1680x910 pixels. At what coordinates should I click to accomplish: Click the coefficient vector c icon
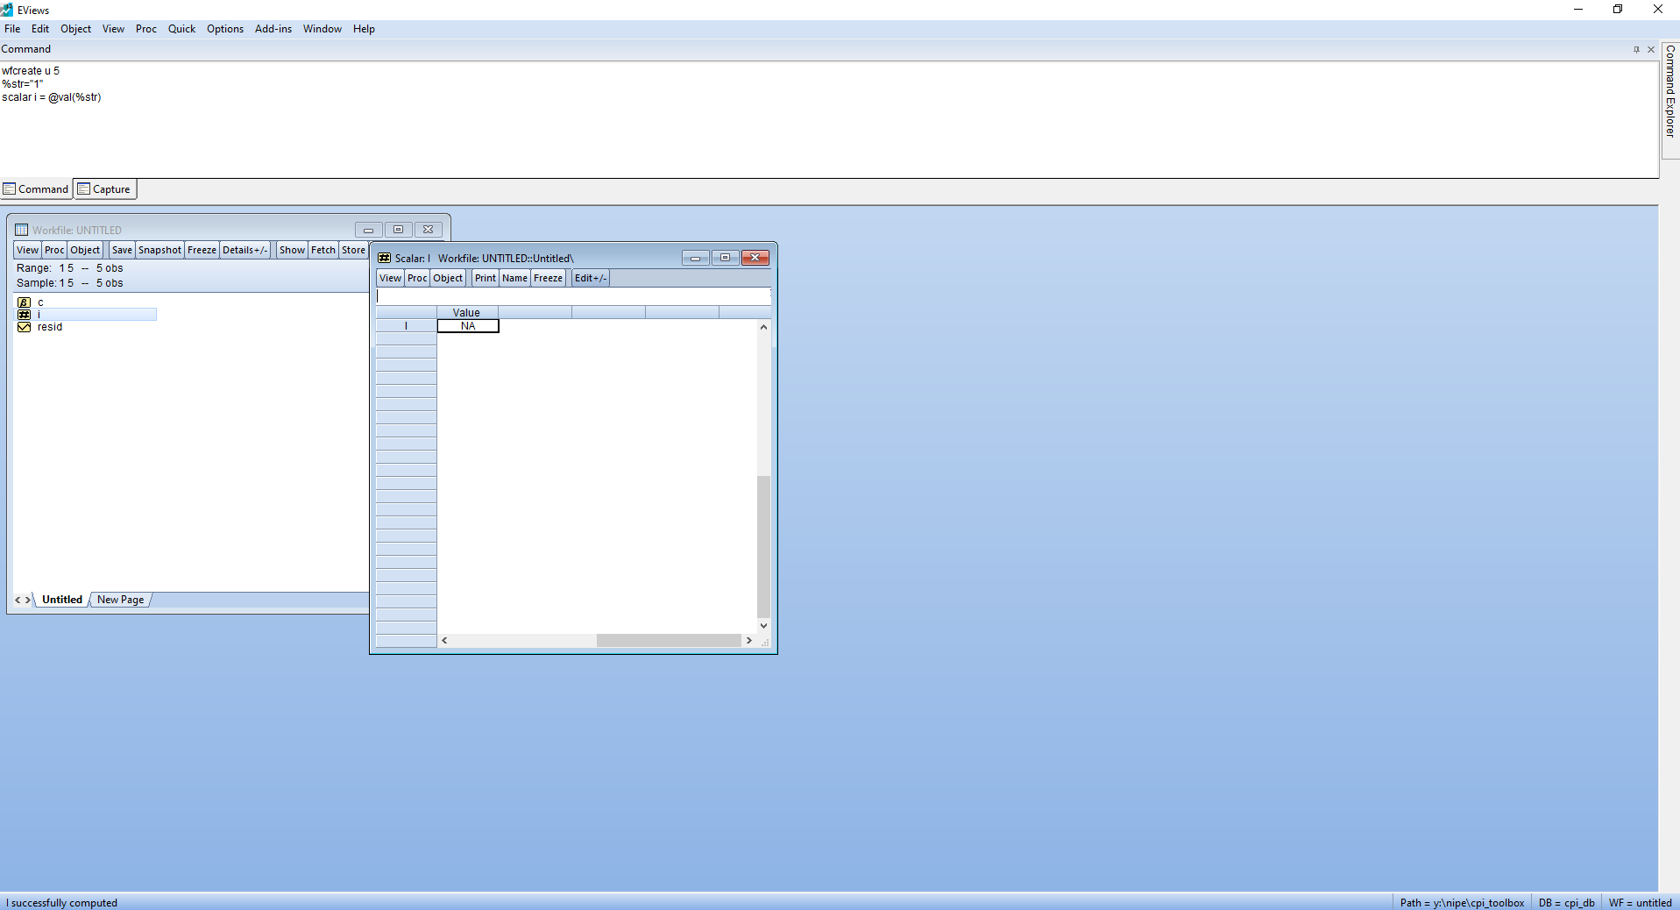[x=24, y=302]
